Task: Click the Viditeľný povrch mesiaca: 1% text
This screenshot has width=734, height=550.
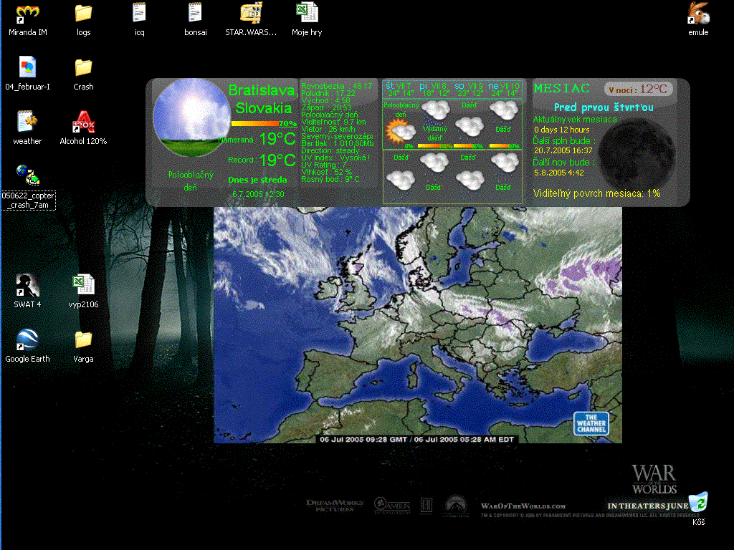Action: coord(597,193)
